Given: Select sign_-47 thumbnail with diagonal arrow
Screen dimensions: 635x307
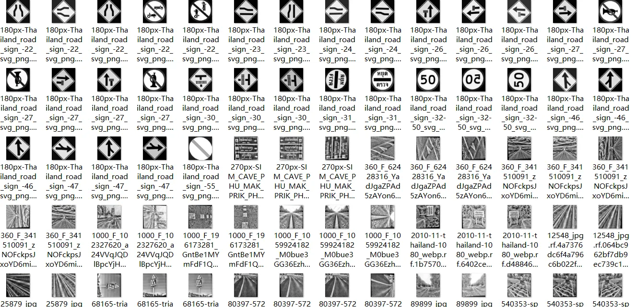Looking at the screenshot, I should point(64,148).
